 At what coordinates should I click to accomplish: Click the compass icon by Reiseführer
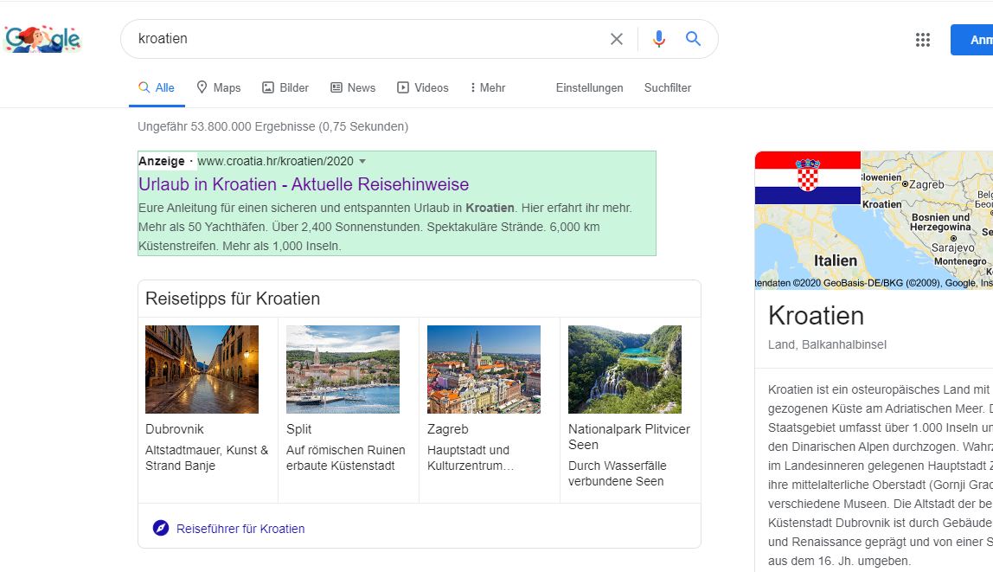click(160, 529)
